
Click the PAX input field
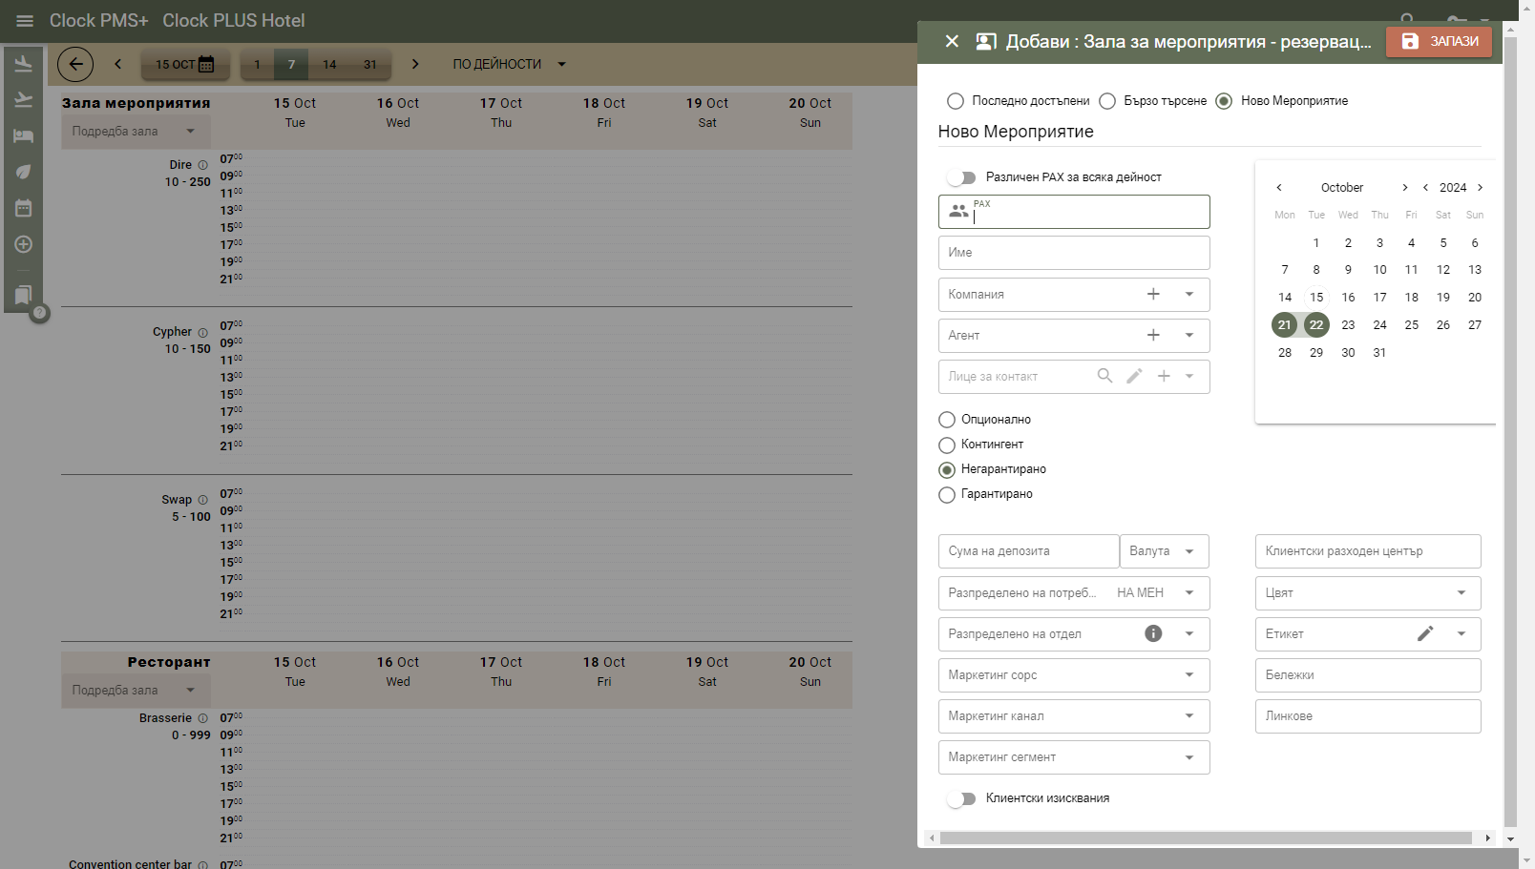pyautogui.click(x=1074, y=212)
